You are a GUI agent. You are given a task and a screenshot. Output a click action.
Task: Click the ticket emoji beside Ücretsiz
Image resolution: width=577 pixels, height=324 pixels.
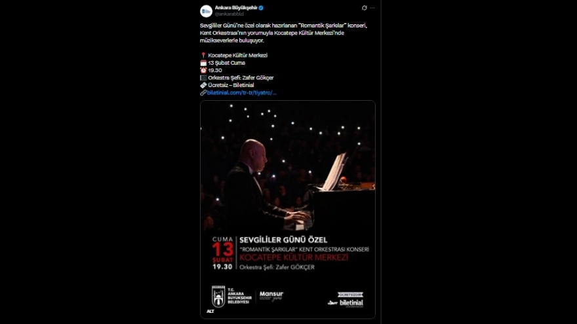point(203,85)
